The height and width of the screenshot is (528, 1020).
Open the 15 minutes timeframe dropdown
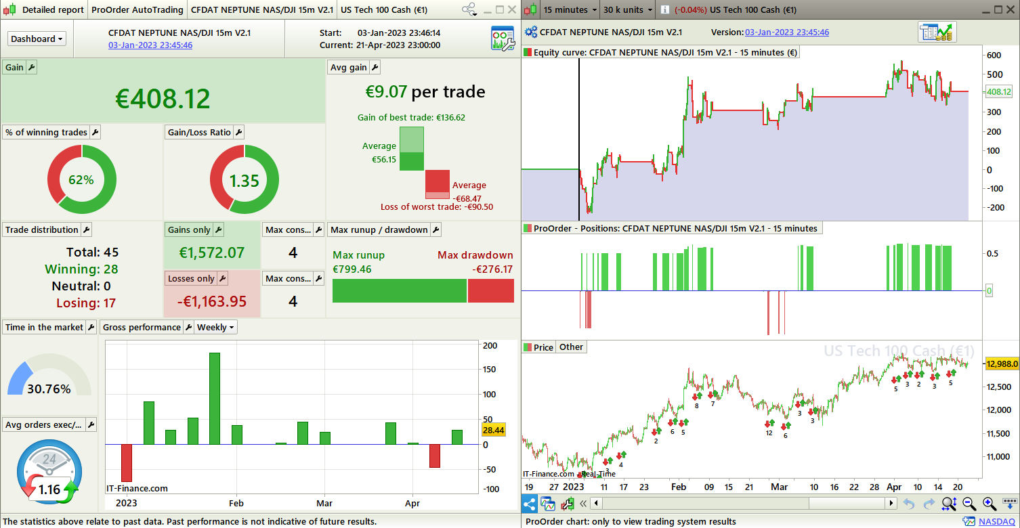click(x=570, y=9)
